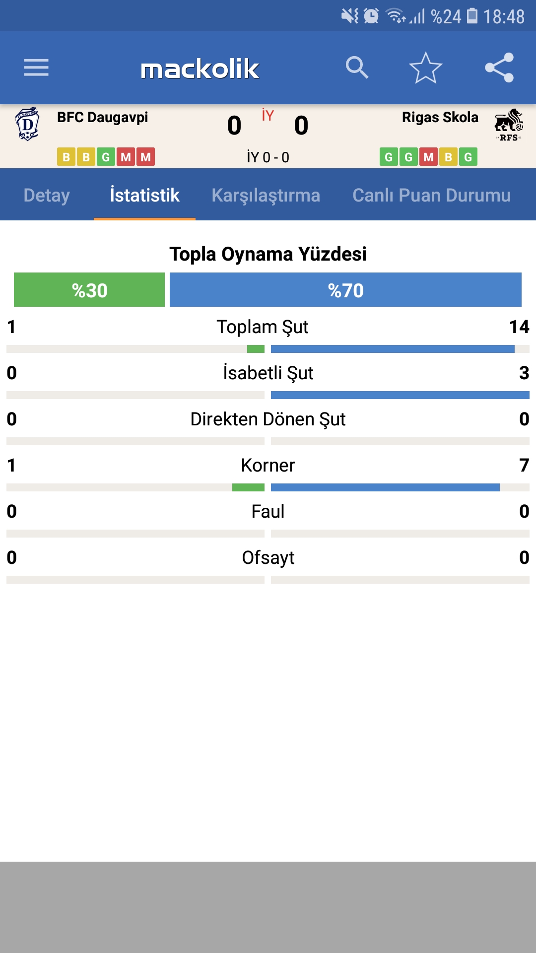
Task: Open Canlı Puan Durumu tab
Action: pyautogui.click(x=431, y=195)
